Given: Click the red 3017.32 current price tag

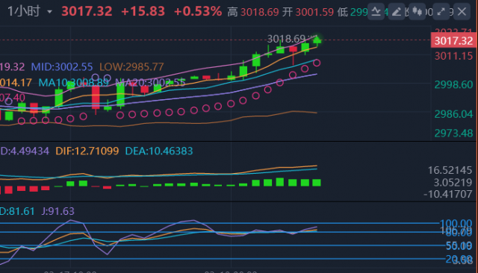Looking at the screenshot, I should 453,41.
